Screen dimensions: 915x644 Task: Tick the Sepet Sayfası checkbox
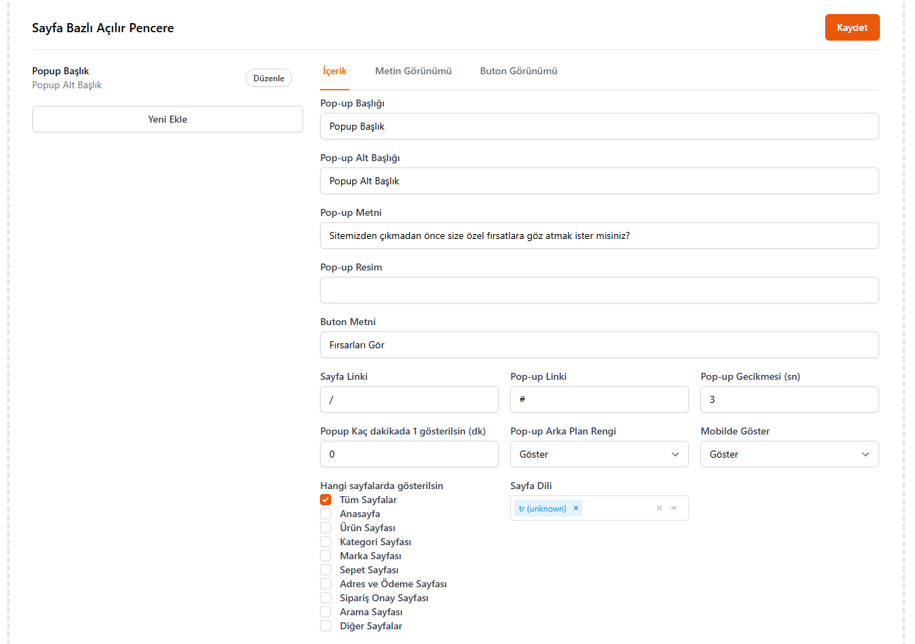coord(326,570)
